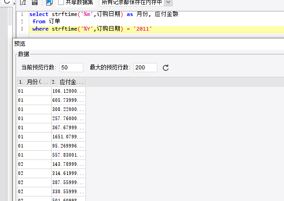This screenshot has width=284, height=201.
Task: Select cell 314.61999 in amount column
Action: click(69, 173)
